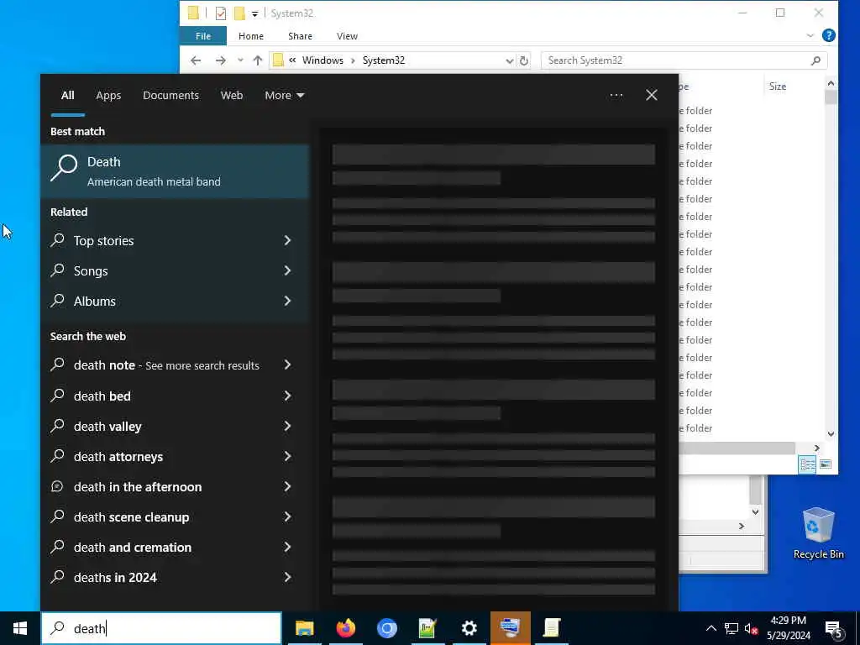Image resolution: width=860 pixels, height=645 pixels.
Task: Switch to the Apps search tab
Action: coord(108,96)
